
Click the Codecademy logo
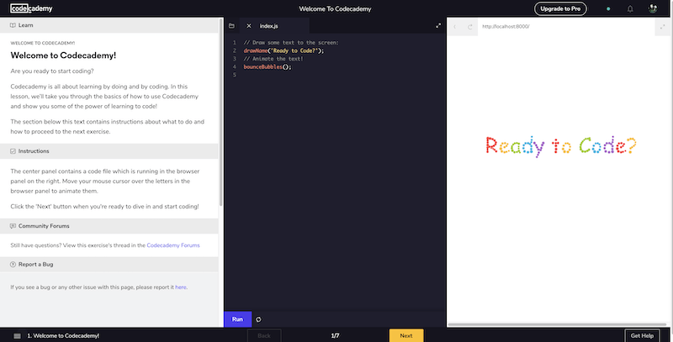tap(31, 8)
